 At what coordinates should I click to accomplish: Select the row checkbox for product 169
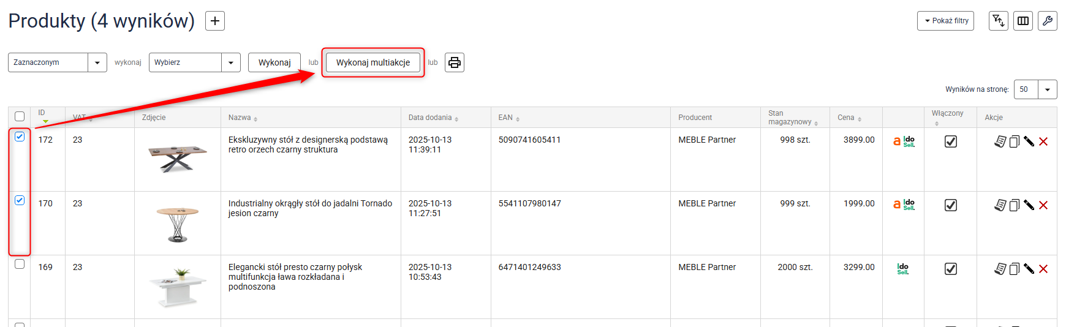pyautogui.click(x=20, y=264)
